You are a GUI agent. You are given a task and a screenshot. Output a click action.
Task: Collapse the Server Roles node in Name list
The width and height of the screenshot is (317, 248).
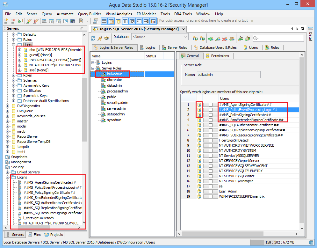93,68
